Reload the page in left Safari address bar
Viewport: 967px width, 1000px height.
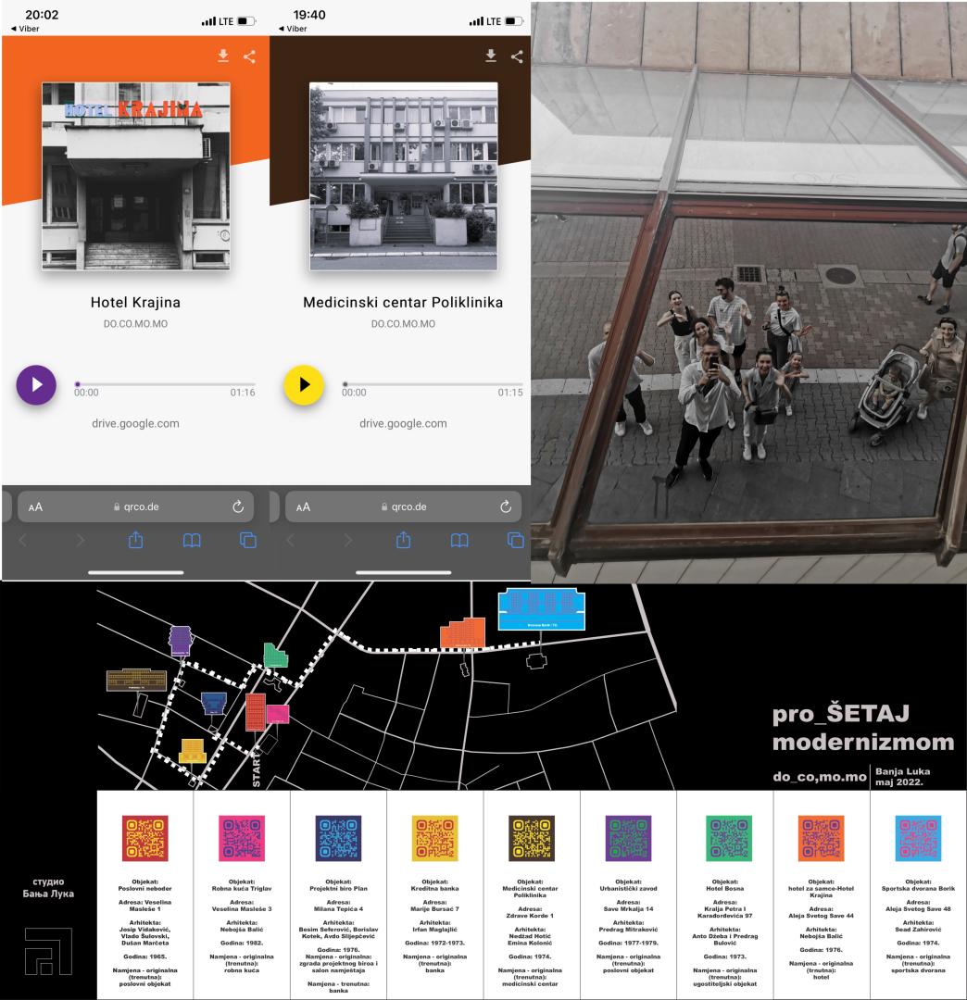[237, 506]
